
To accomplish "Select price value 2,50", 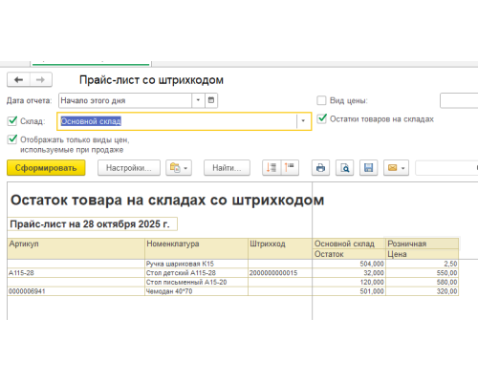I will coord(423,264).
